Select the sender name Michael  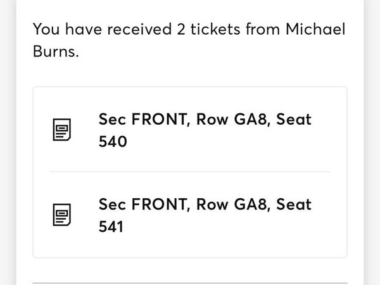(x=315, y=29)
